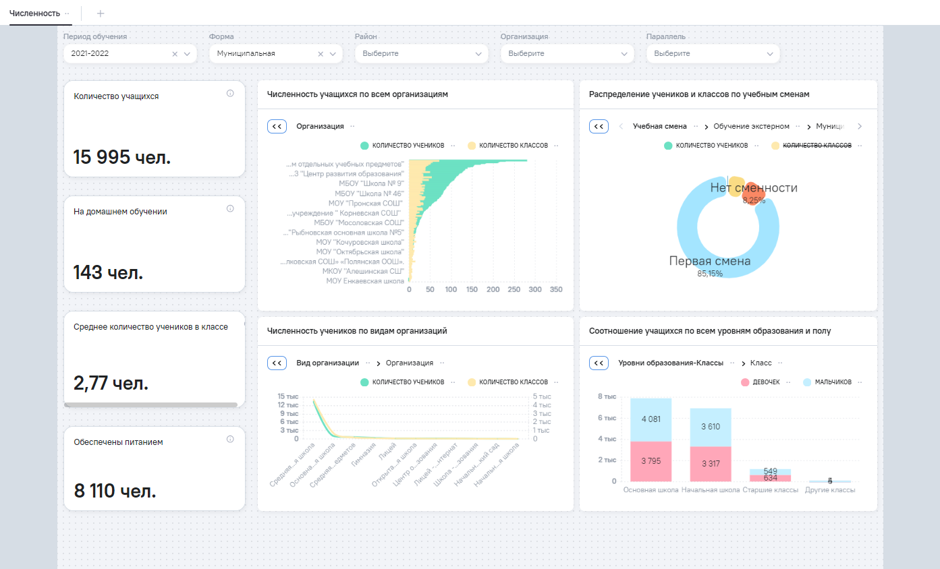Screen dimensions: 940x569
Task: Open the Организация filter dropdown
Action: point(566,54)
